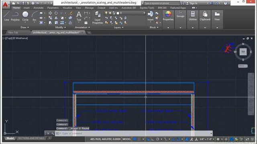Image resolution: width=257 pixels, height=144 pixels.
Task: Expand the Draw panel
Action: click(24, 28)
